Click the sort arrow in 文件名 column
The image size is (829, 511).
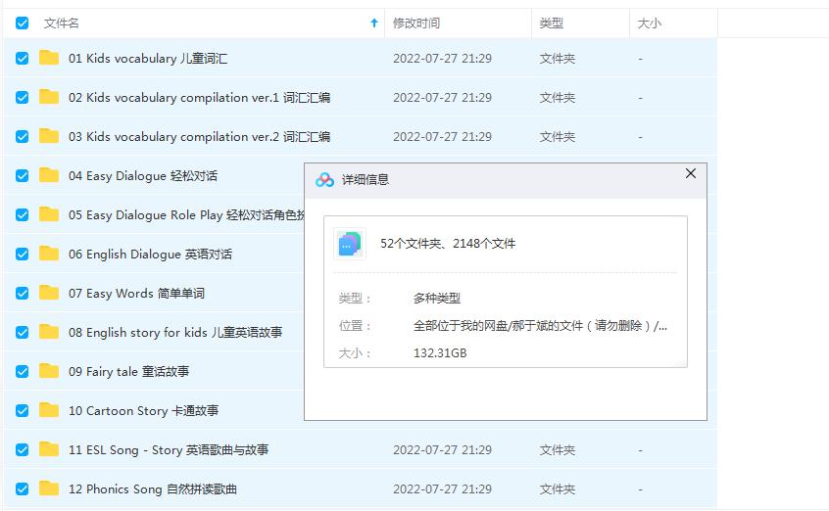(x=374, y=23)
